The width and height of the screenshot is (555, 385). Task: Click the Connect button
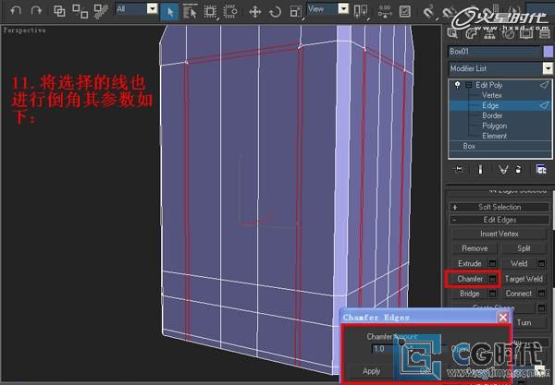[x=519, y=294]
